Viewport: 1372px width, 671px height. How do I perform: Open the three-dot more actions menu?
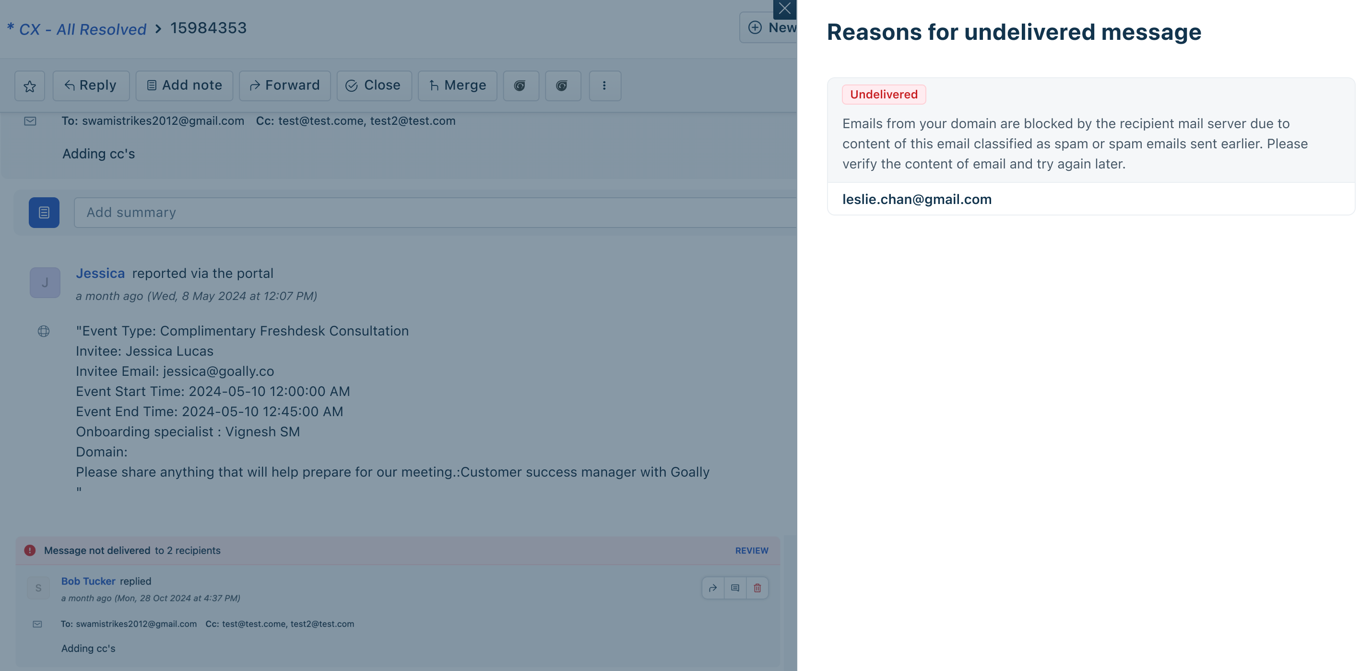point(604,86)
